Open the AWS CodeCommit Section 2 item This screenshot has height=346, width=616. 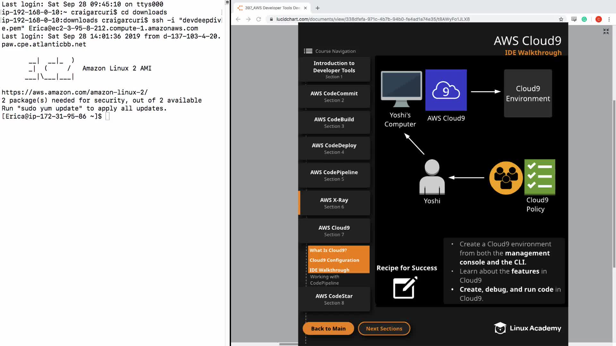click(334, 96)
